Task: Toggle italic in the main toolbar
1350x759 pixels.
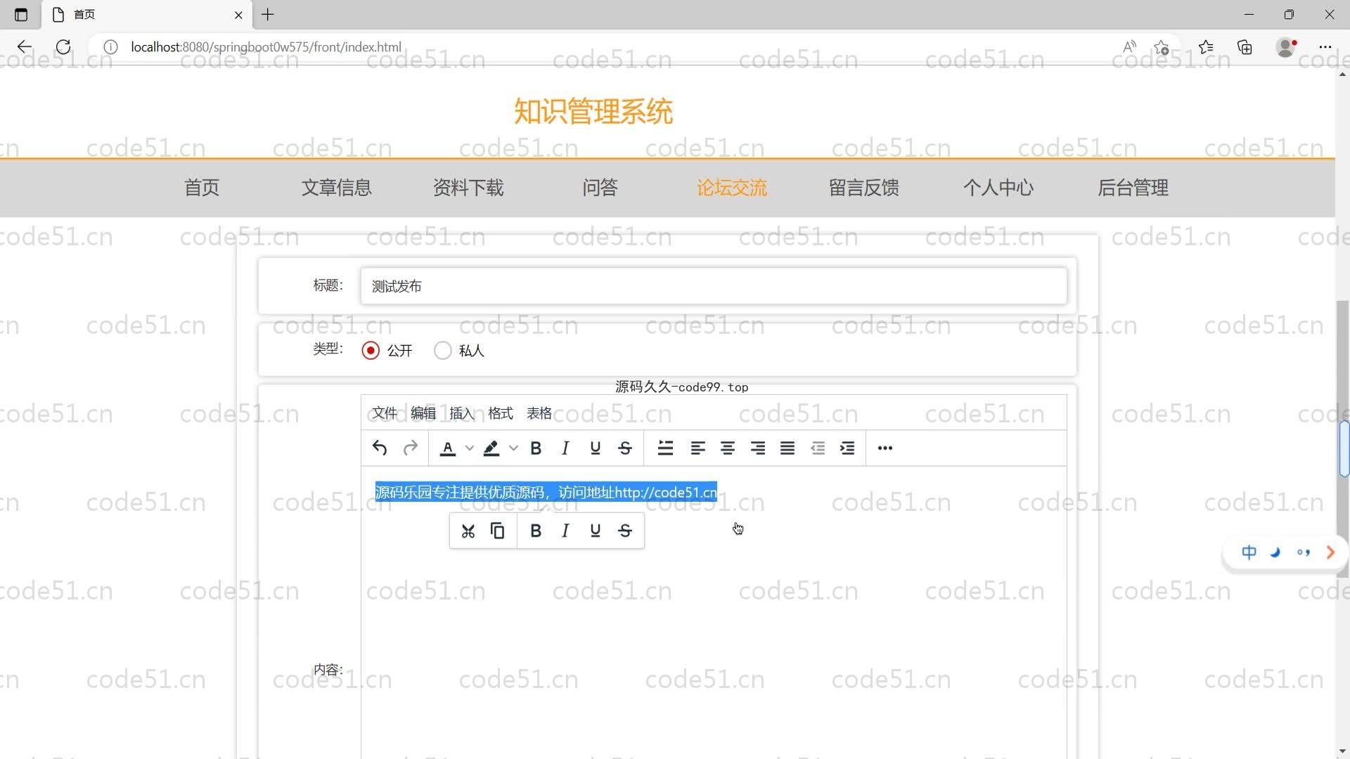Action: [565, 448]
